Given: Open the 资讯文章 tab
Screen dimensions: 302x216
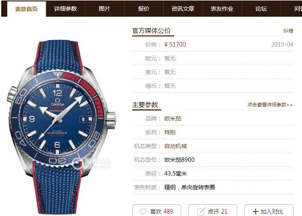Looking at the screenshot, I should 183,9.
